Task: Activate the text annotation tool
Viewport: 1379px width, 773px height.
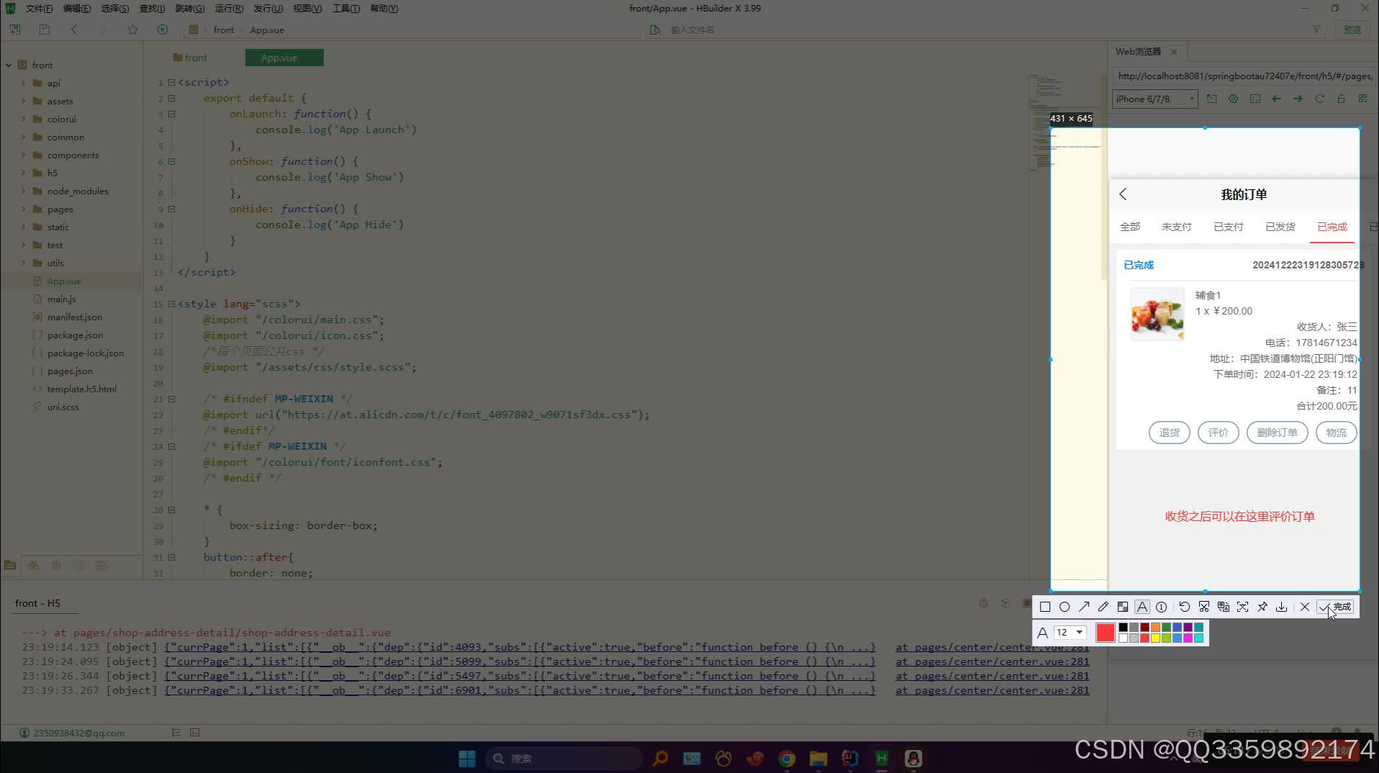Action: [1142, 607]
